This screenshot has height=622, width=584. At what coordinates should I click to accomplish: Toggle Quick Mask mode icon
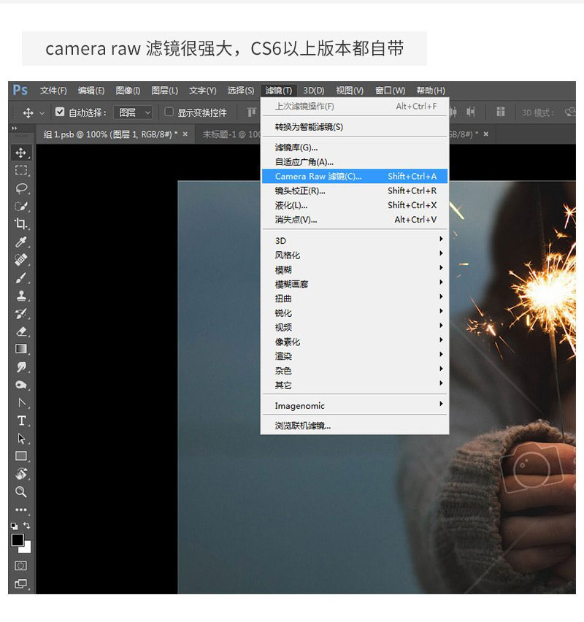21,566
